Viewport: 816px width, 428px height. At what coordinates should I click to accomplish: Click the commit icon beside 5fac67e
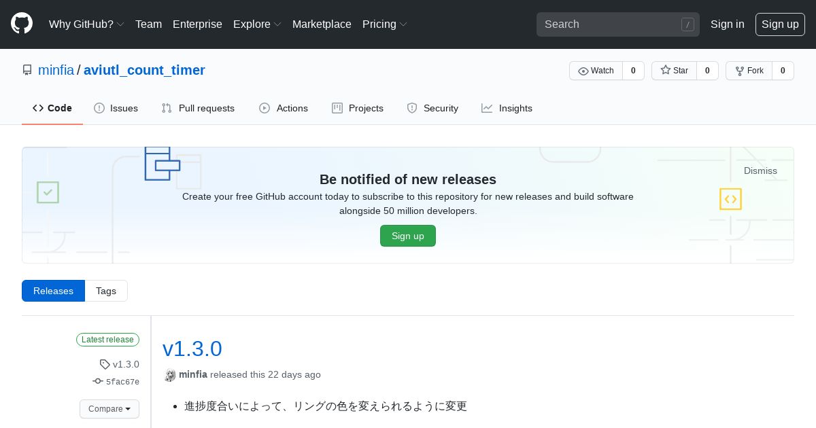[98, 382]
